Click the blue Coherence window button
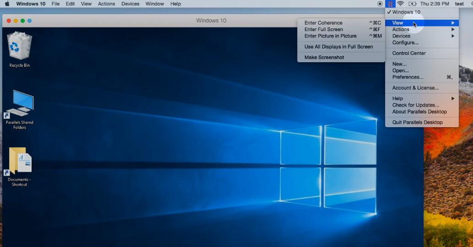The height and width of the screenshot is (247, 473). coord(30,21)
